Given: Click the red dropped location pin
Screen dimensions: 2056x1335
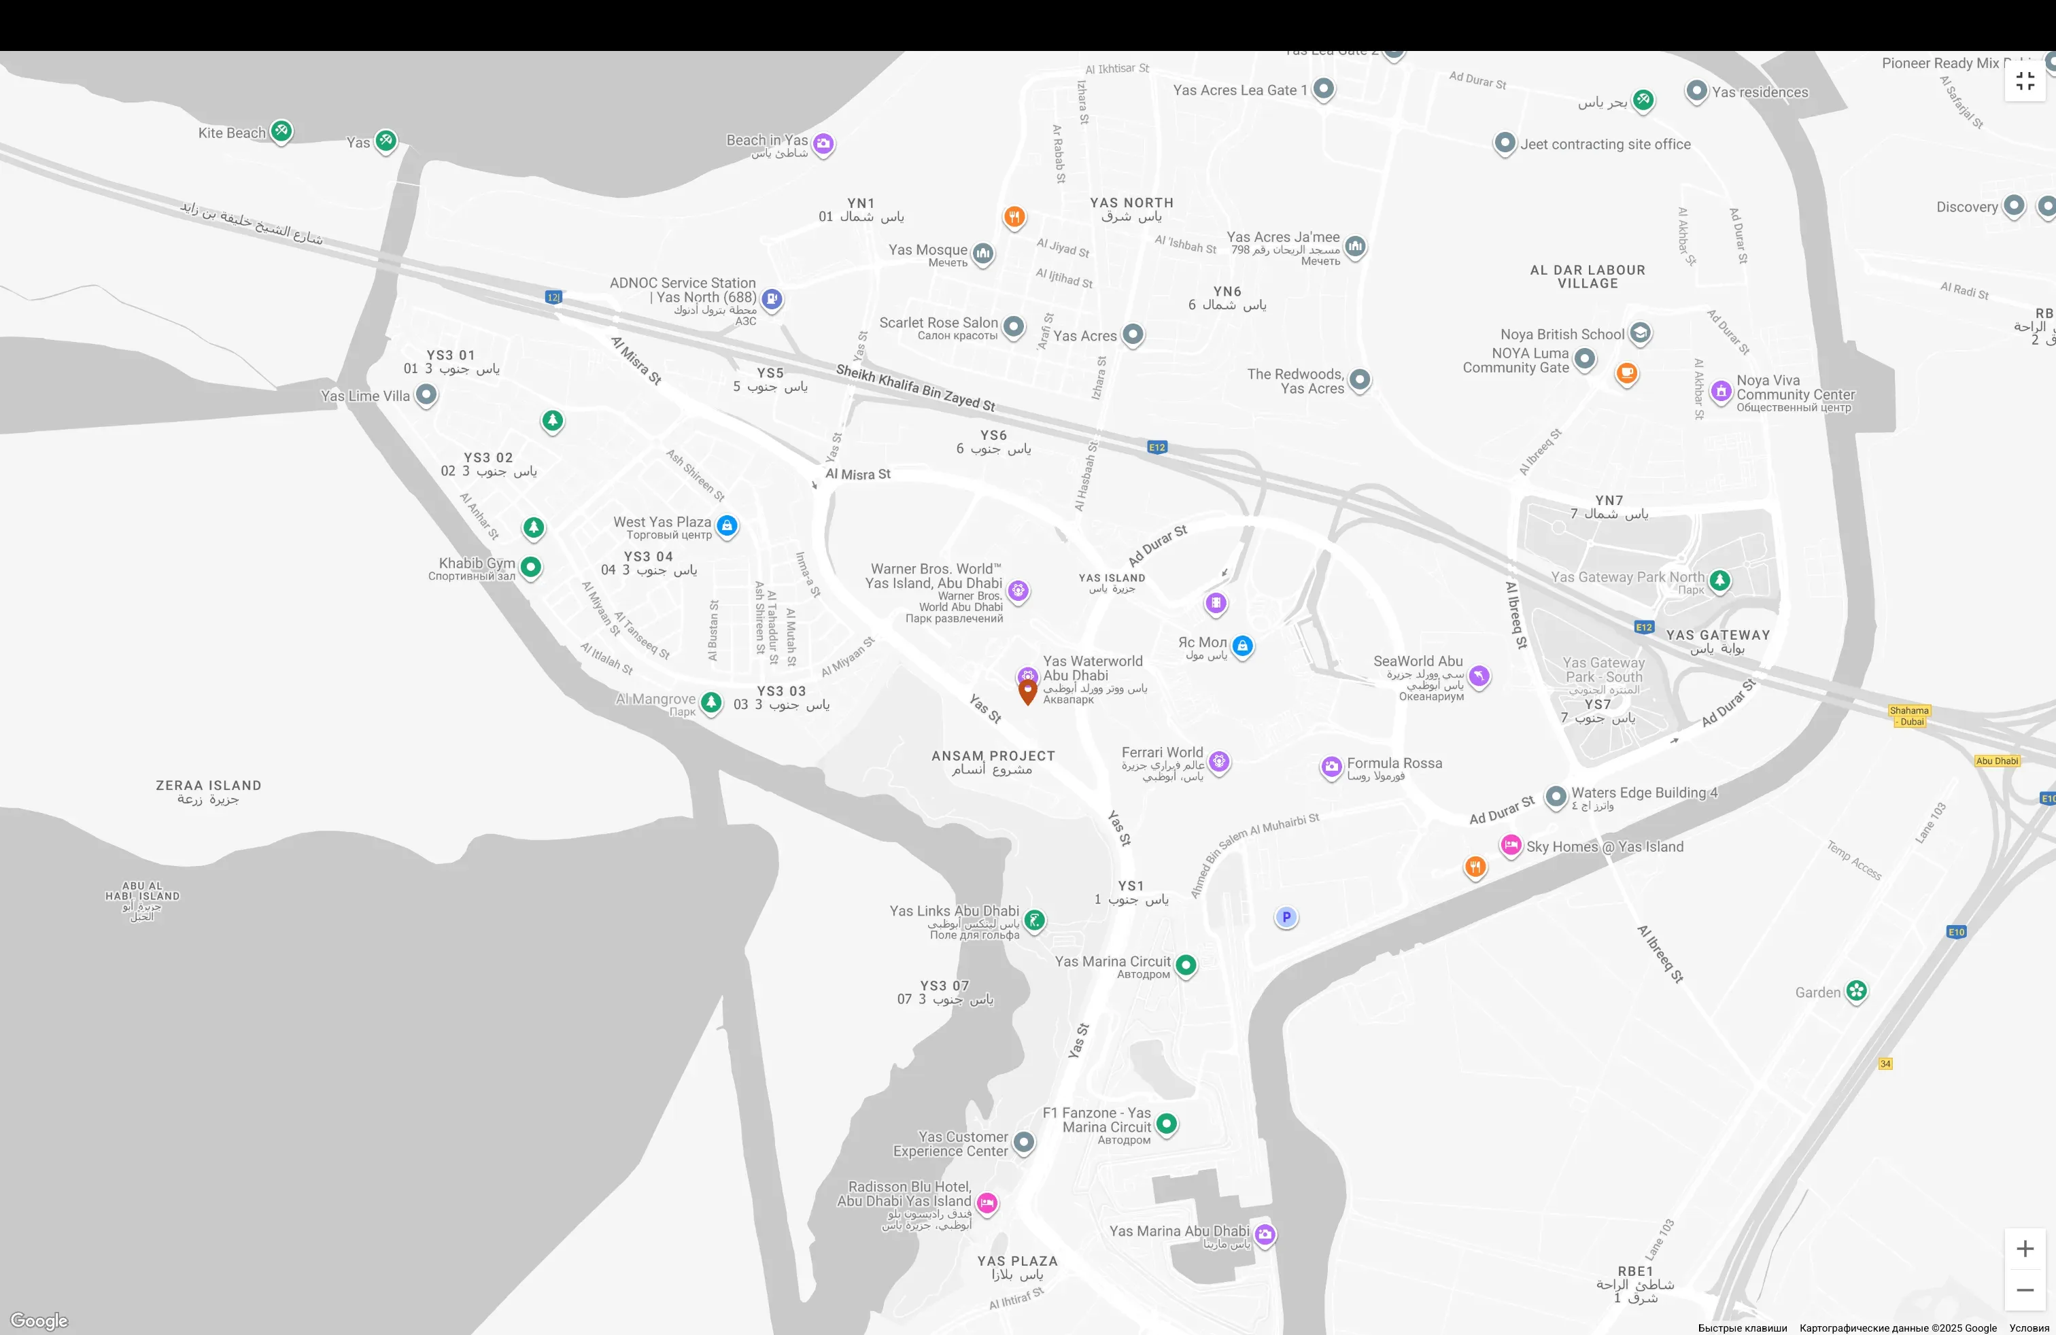Looking at the screenshot, I should click(x=1027, y=691).
